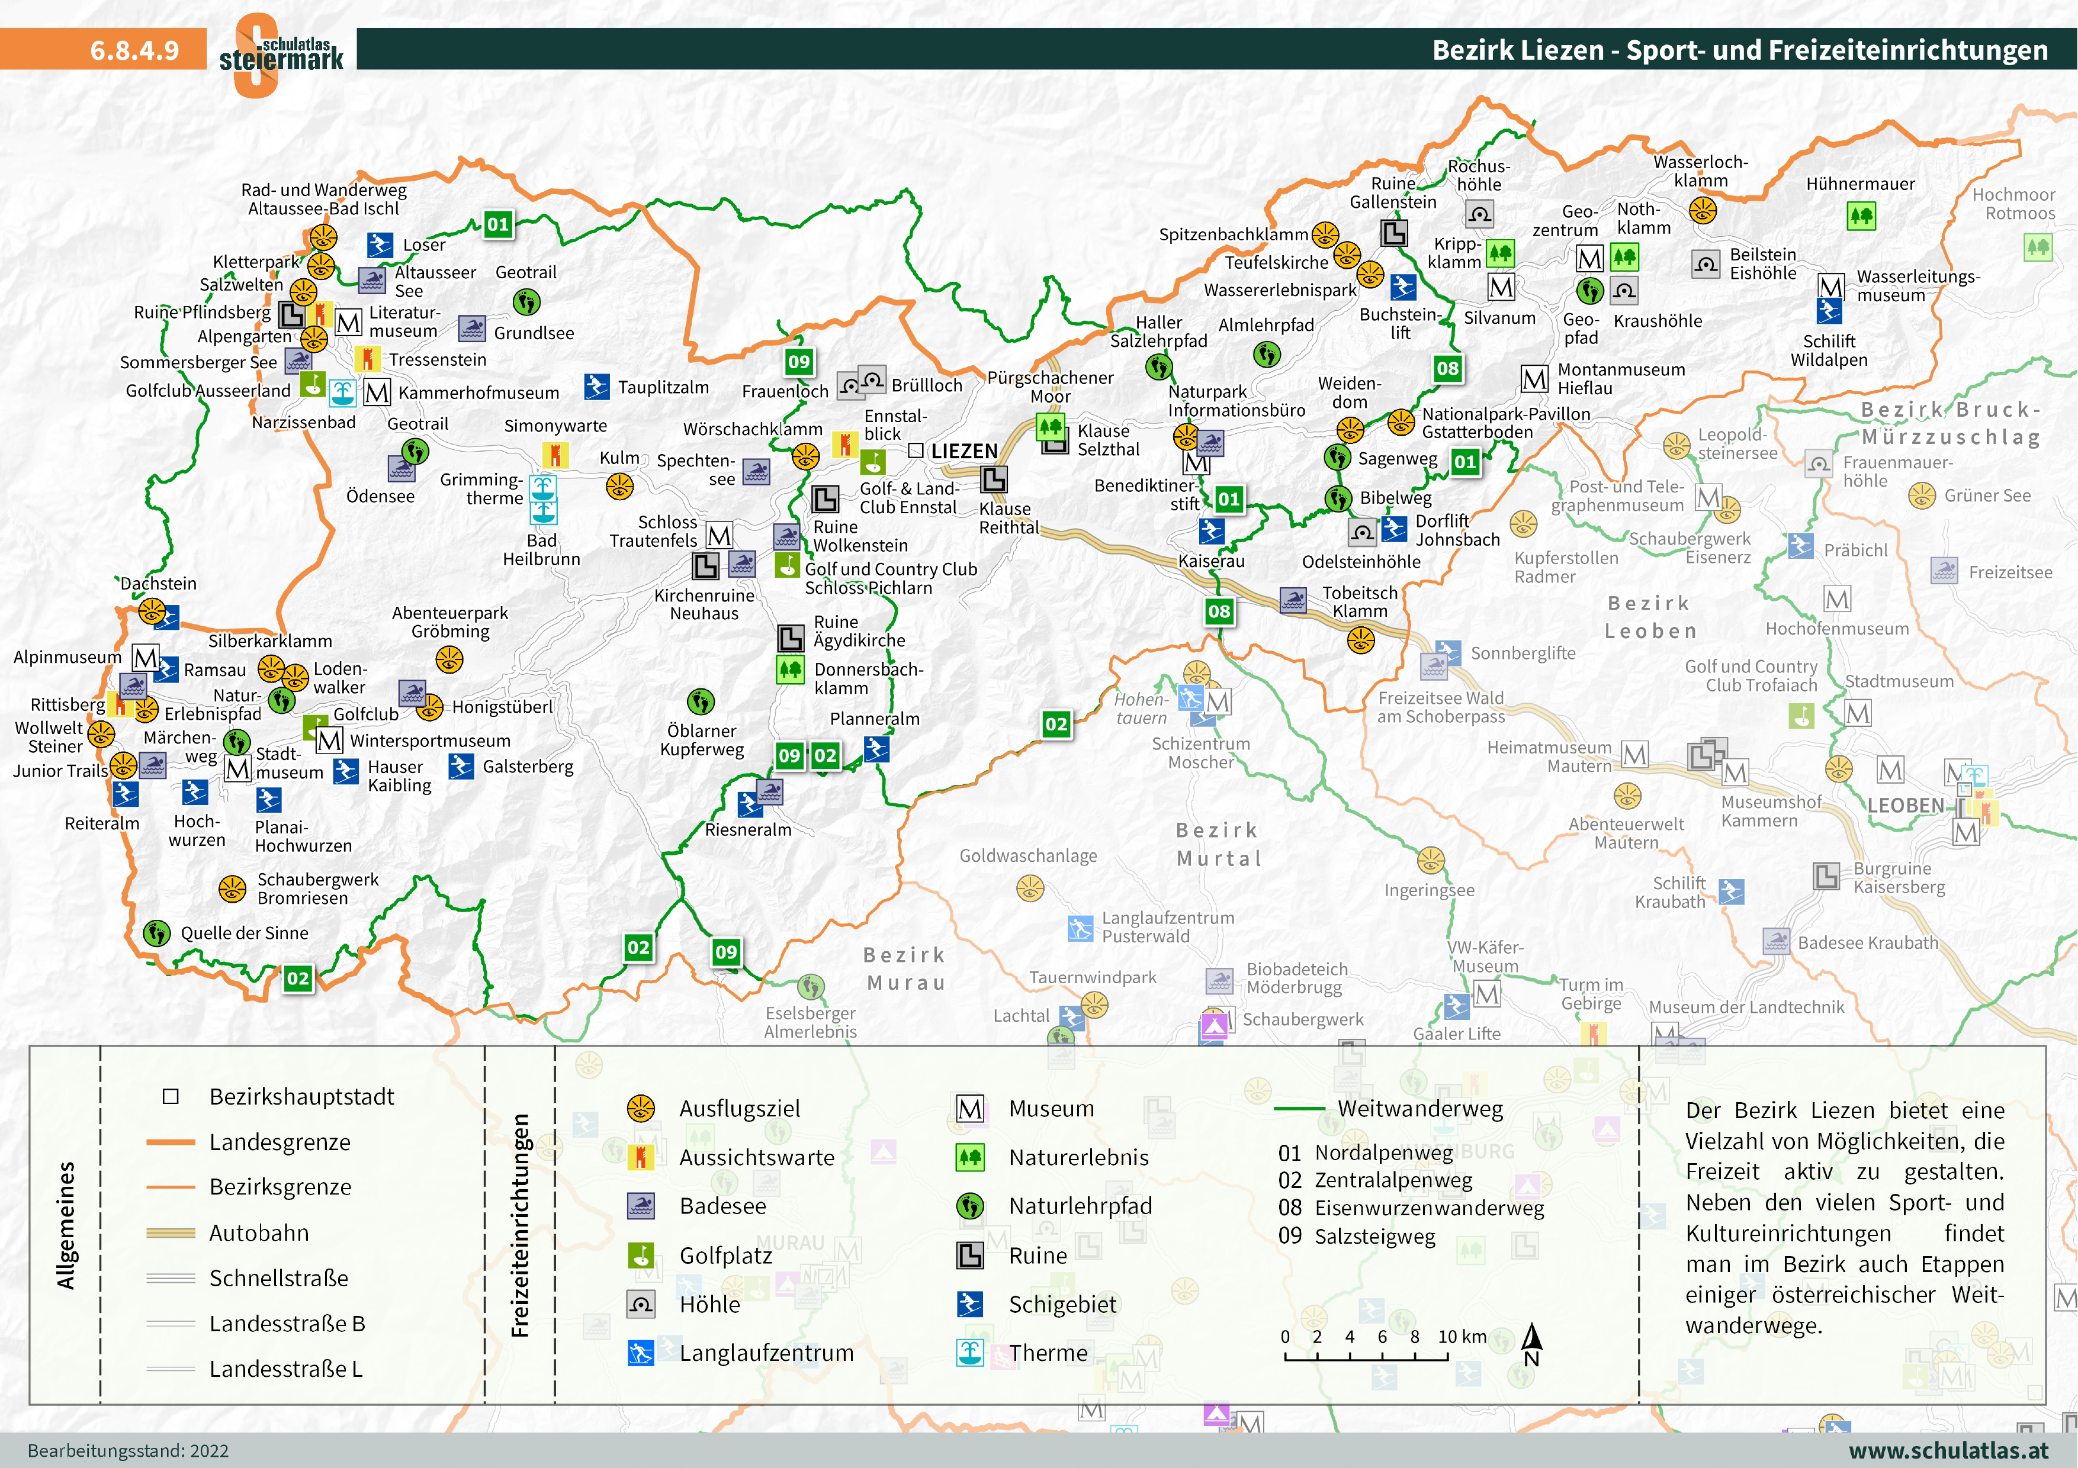Click the orange Landesgrenze legend line
This screenshot has width=2078, height=1468.
tap(170, 1142)
